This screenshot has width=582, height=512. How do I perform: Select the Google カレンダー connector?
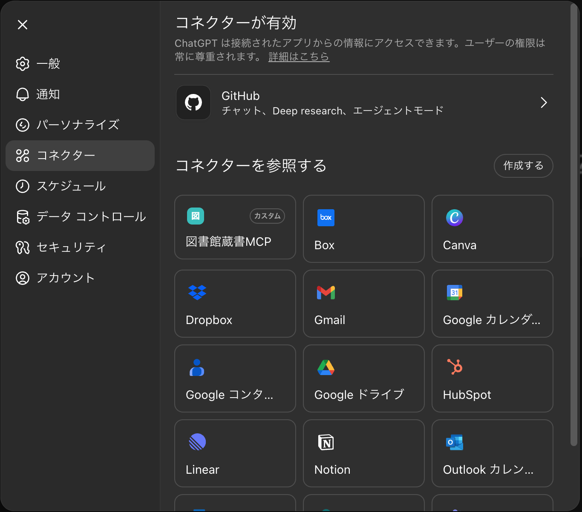[492, 303]
